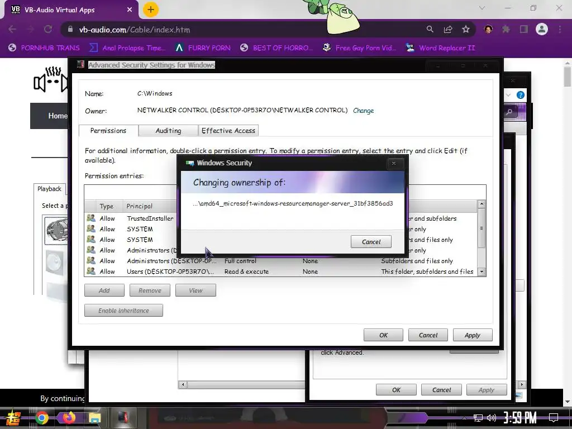Click the Remove permission button
Image resolution: width=572 pixels, height=429 pixels.
coord(150,290)
